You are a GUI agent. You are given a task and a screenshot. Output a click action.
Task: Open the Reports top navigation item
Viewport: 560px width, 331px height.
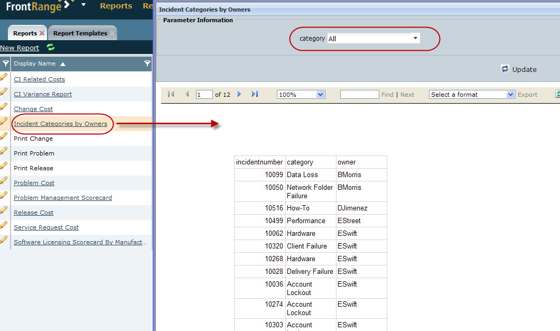(116, 6)
